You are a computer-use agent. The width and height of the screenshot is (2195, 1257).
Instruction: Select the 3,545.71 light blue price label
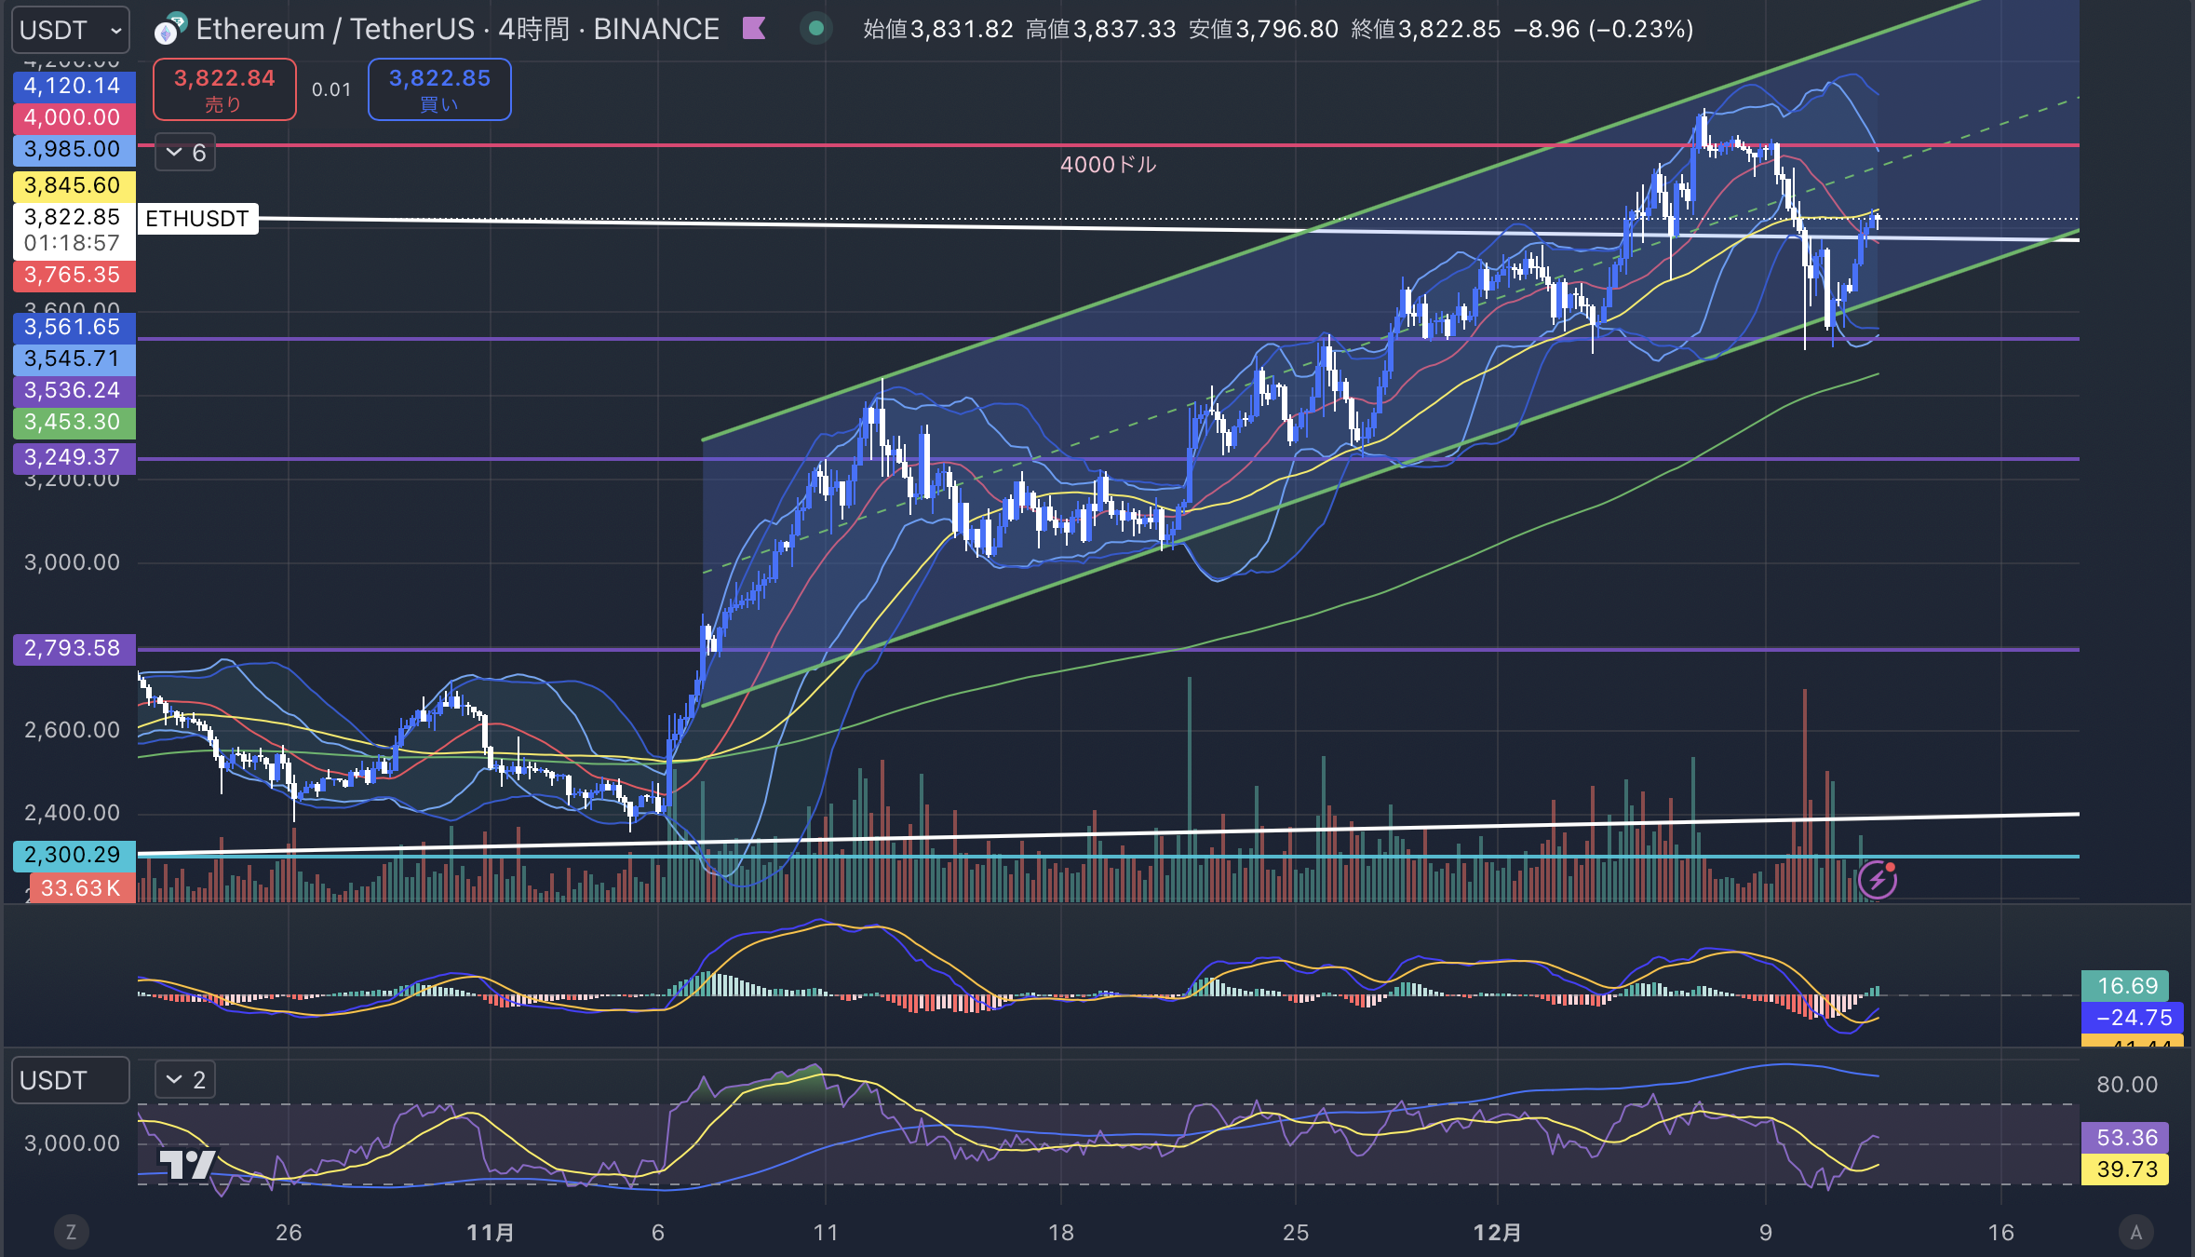point(74,359)
